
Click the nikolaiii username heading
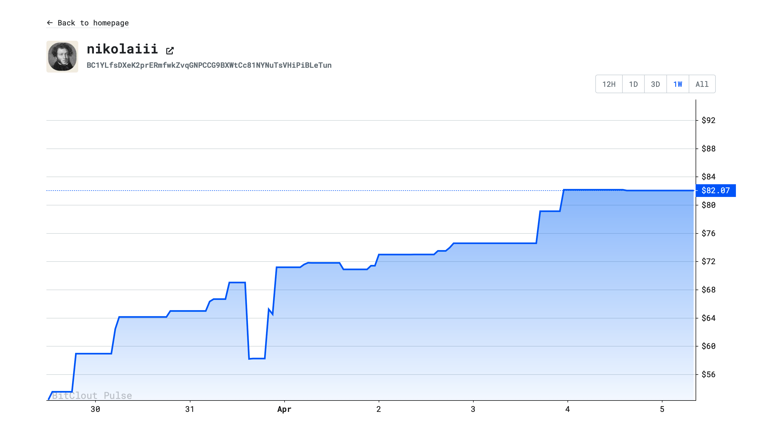[122, 49]
